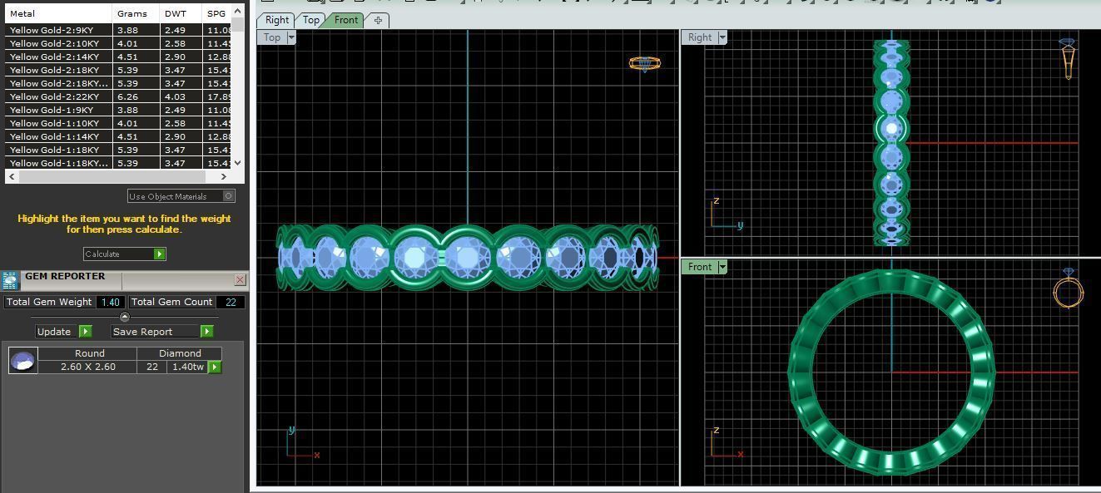Click the Gem Reporter panel icon

(10, 280)
